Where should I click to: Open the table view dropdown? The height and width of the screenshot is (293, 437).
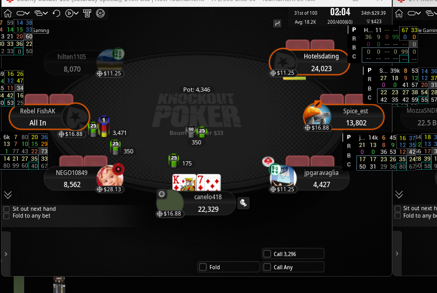click(23, 13)
